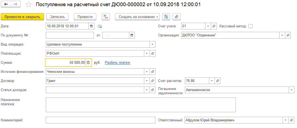The width and height of the screenshot is (297, 128).
Task: Add document to favorites with star icon
Action: (x=28, y=5)
